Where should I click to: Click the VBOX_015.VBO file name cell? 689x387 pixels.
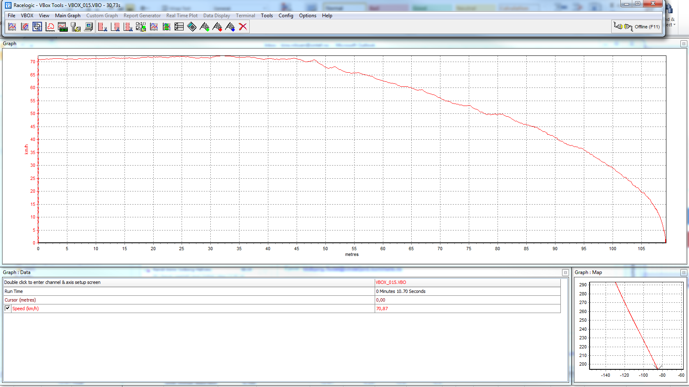point(468,282)
